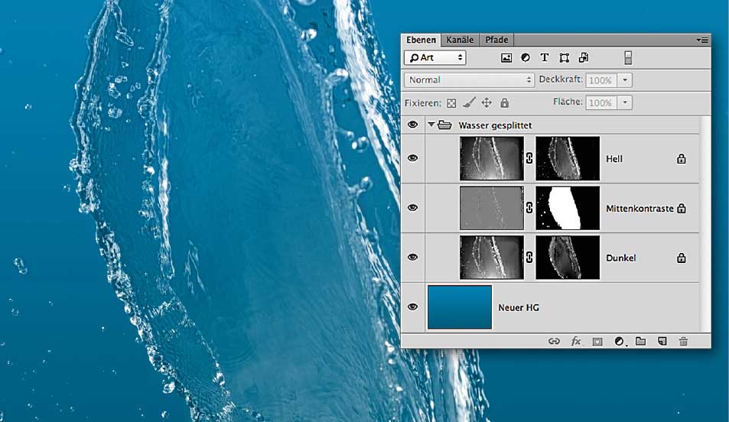Click the adjustment layer filter icon
The image size is (729, 422).
(526, 57)
